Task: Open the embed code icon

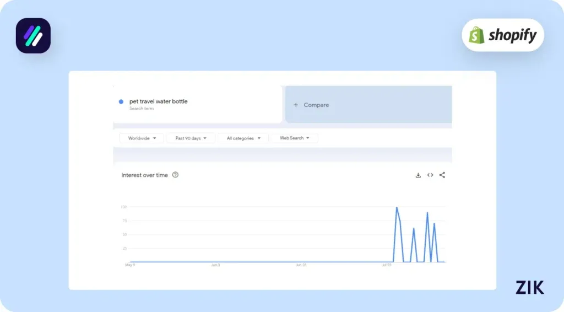Action: [430, 175]
